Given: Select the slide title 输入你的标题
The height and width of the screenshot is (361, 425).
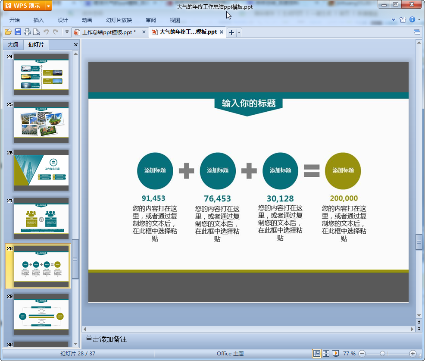Looking at the screenshot, I should [x=249, y=103].
